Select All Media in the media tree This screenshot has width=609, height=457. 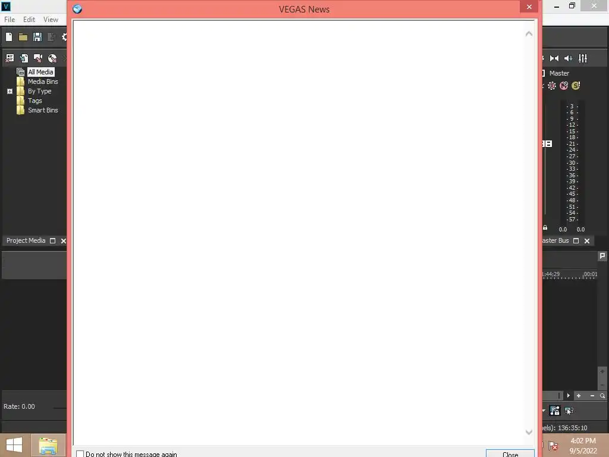coord(40,72)
